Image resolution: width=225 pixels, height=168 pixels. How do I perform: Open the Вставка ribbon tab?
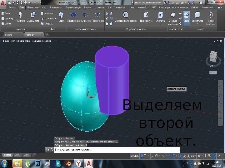click(87, 7)
